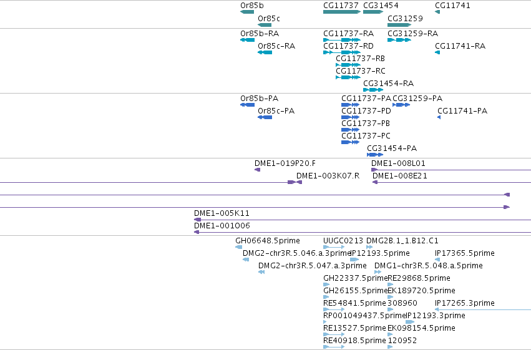Open the Or85c-RA transcript
This screenshot has width=531, height=350.
pos(265,52)
